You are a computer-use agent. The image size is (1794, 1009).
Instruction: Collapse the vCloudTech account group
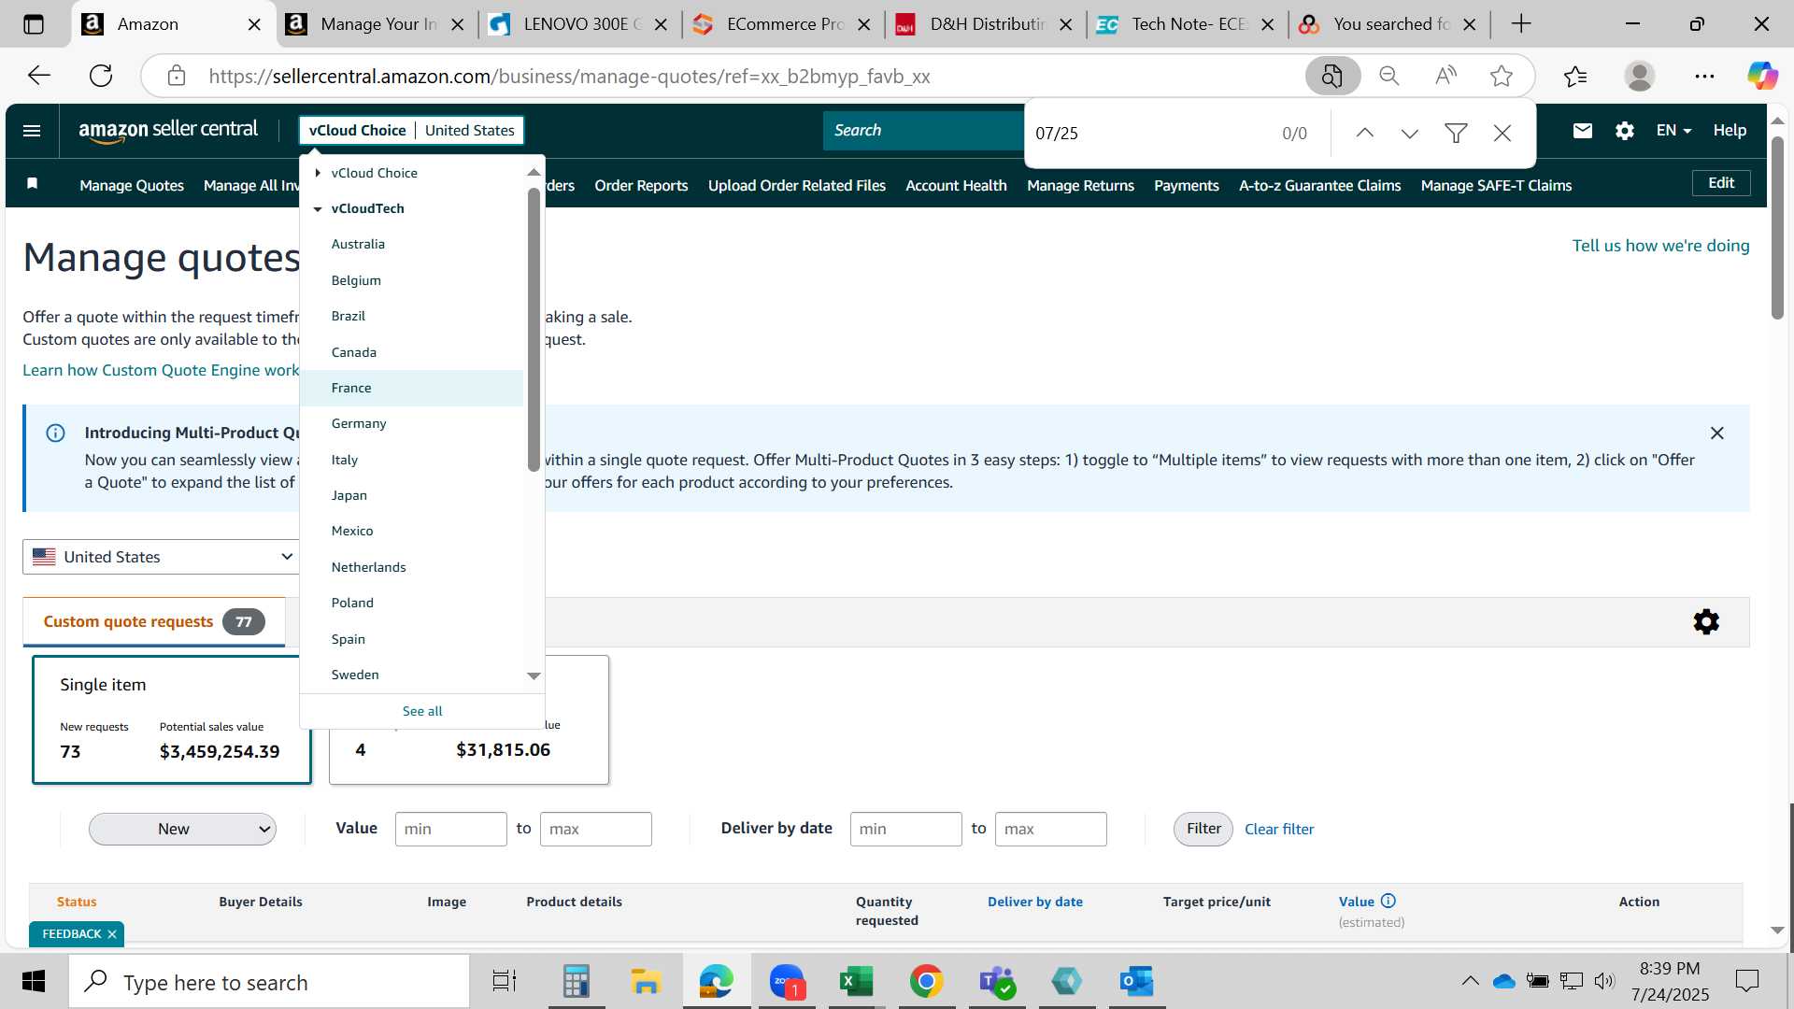pyautogui.click(x=318, y=209)
